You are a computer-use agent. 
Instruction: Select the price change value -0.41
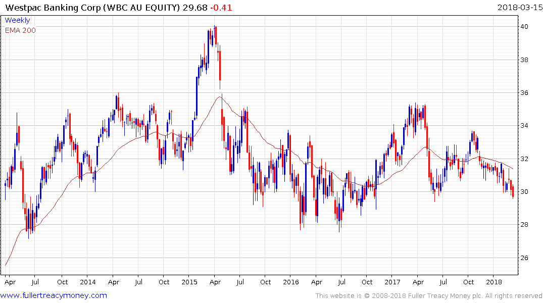pos(221,8)
